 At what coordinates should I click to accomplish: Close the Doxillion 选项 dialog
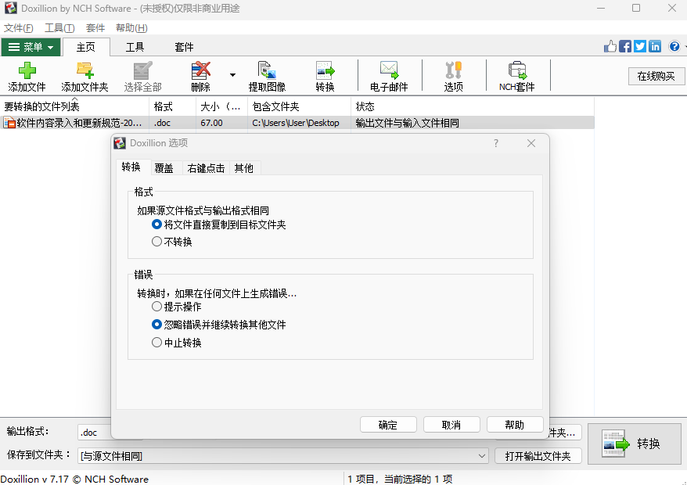click(x=531, y=143)
